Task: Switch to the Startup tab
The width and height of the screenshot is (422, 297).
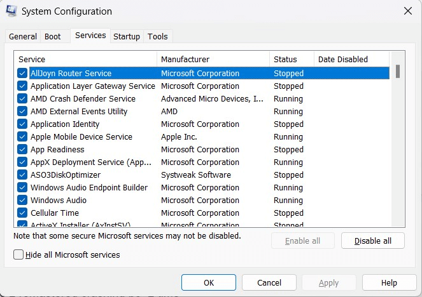Action: coord(127,37)
